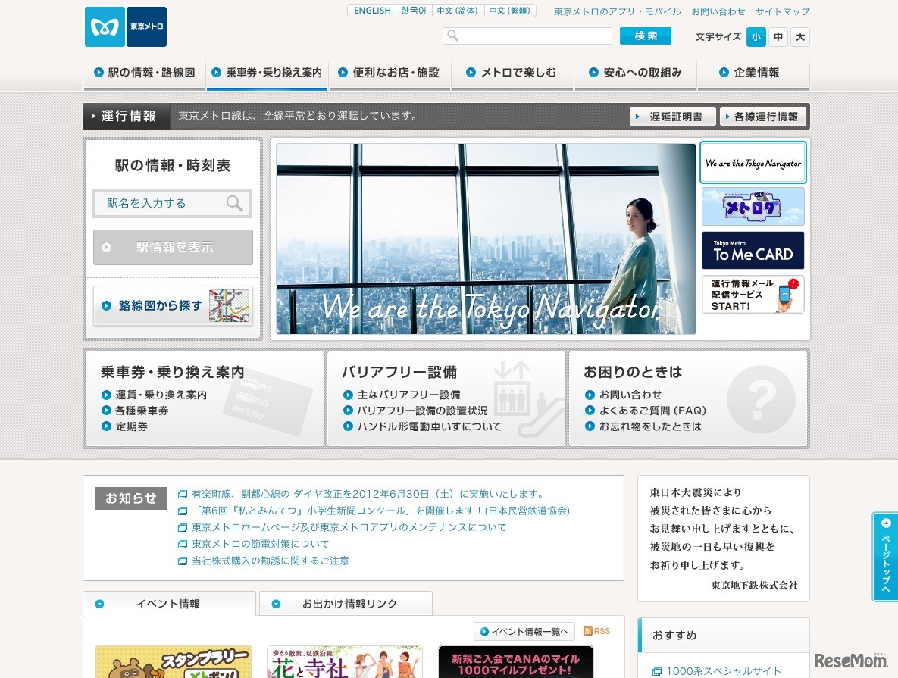The height and width of the screenshot is (678, 898).
Task: Click the 路線図から探す button
Action: tap(173, 306)
